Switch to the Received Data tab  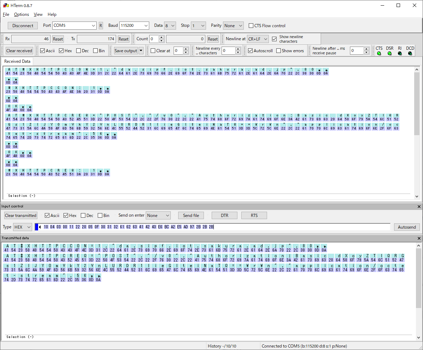[18, 61]
